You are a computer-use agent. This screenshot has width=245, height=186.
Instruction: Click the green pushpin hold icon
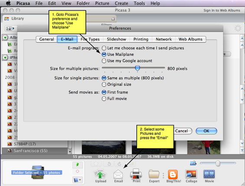point(77,165)
